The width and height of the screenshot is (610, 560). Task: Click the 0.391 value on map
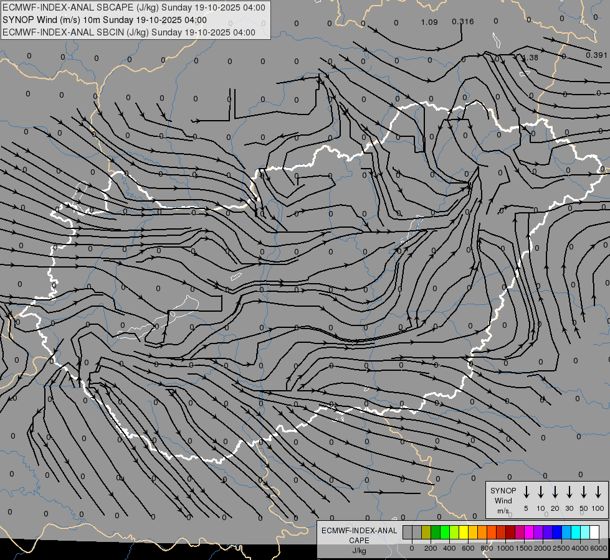[596, 55]
